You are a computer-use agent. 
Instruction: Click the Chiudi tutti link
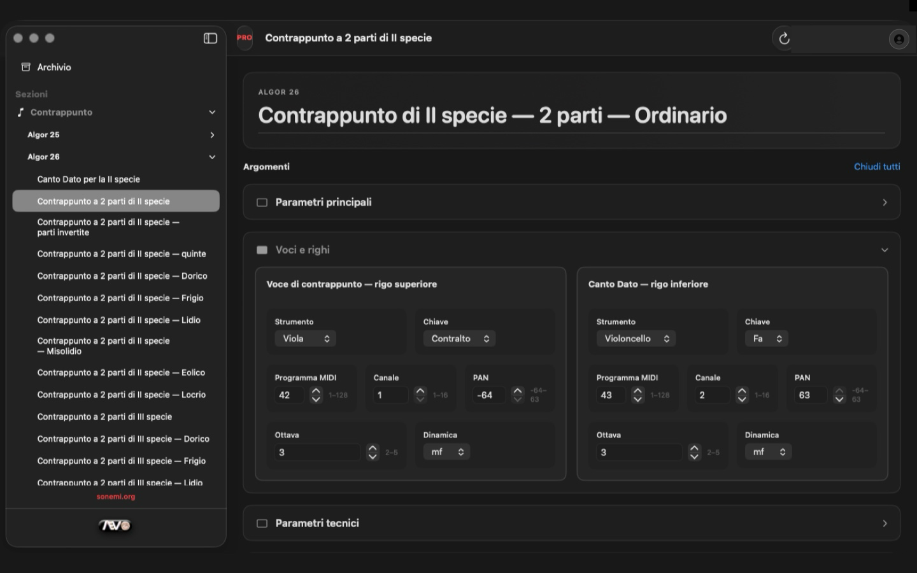877,167
